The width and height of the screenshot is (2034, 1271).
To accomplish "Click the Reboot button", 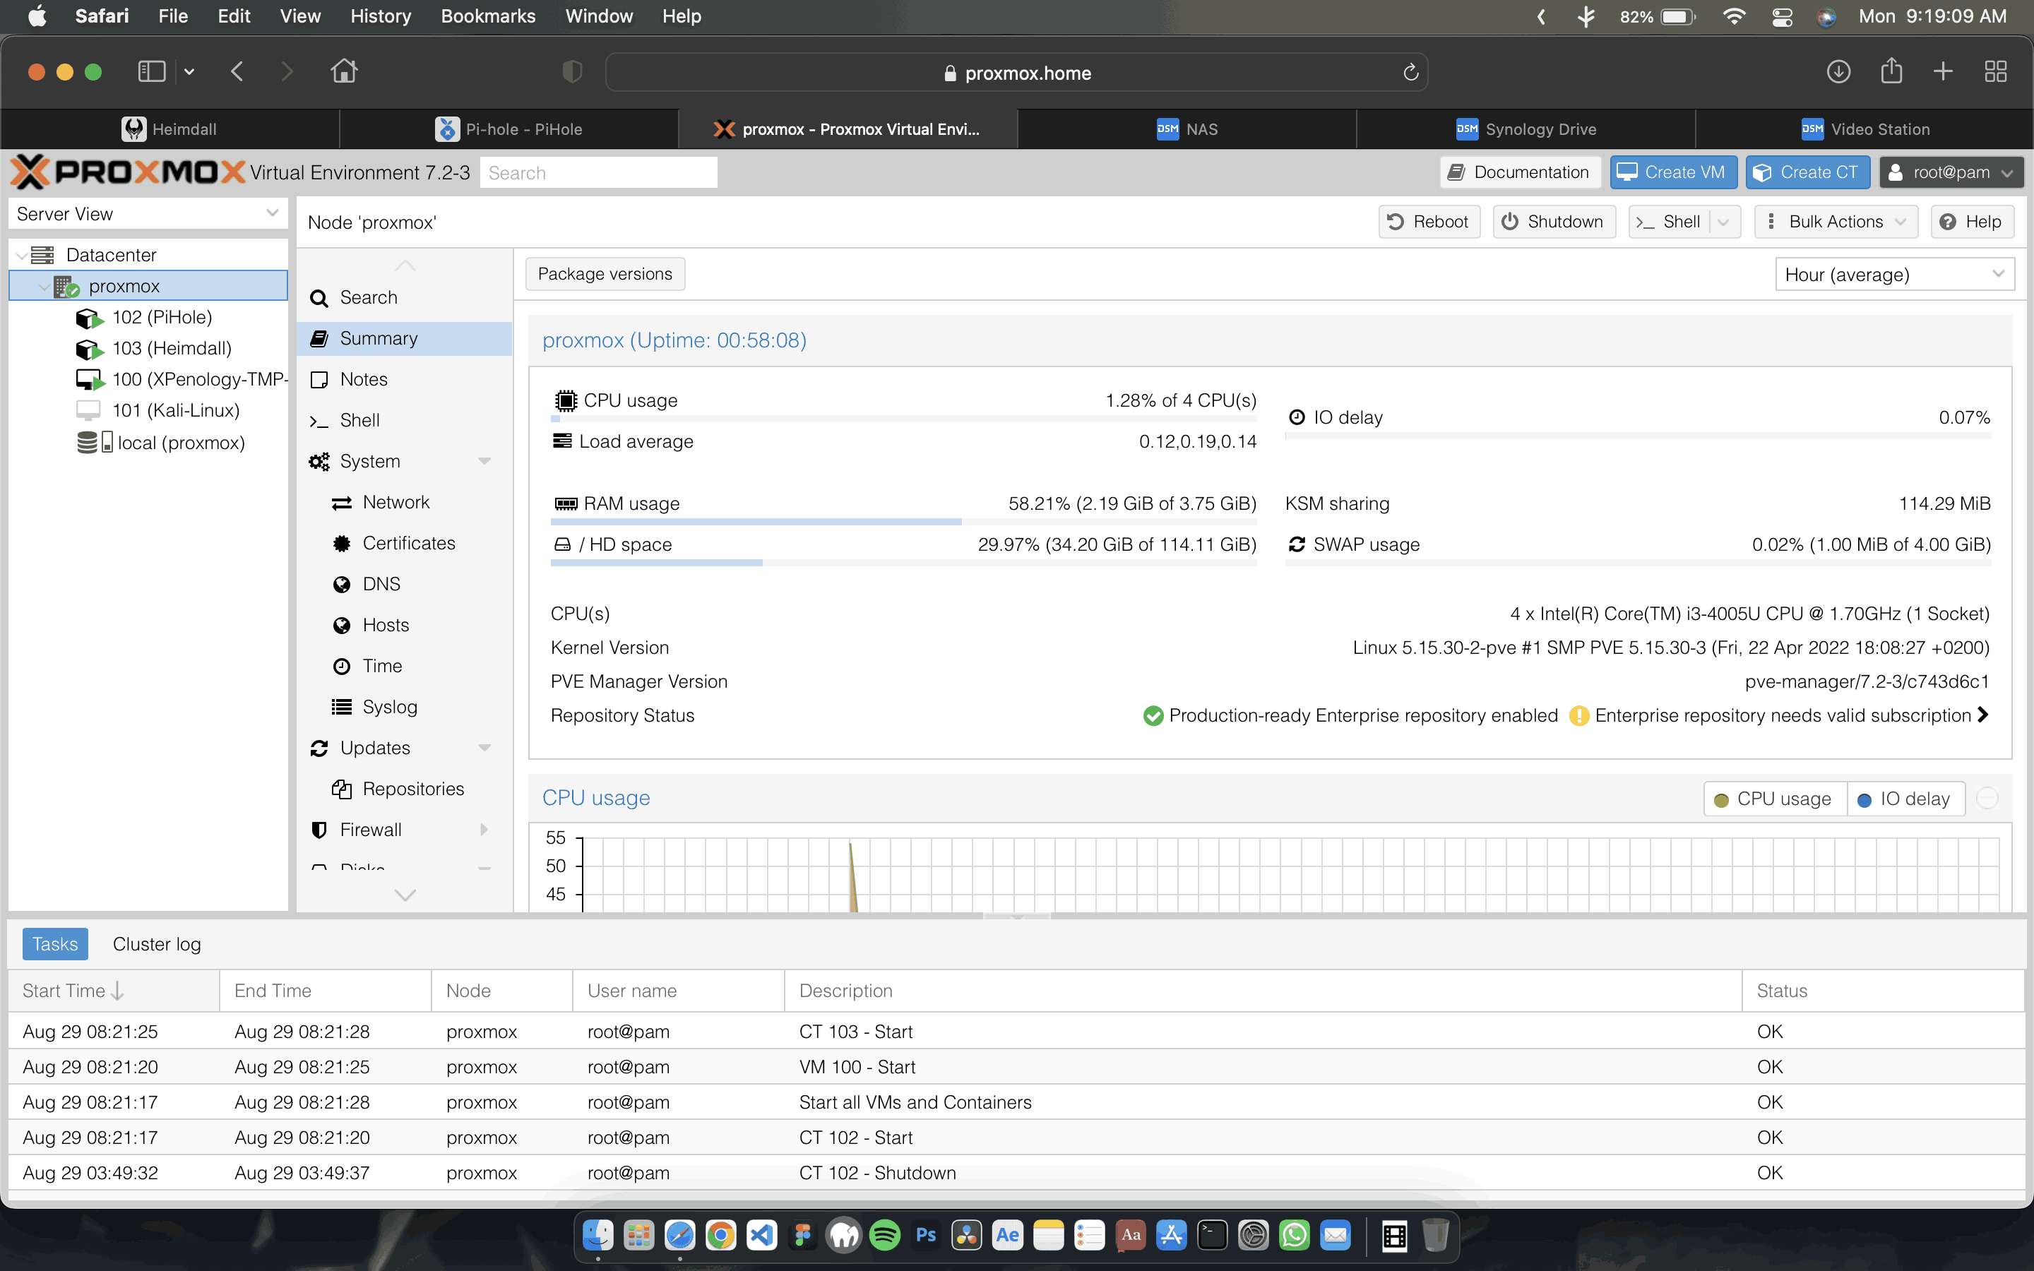I will tap(1429, 222).
